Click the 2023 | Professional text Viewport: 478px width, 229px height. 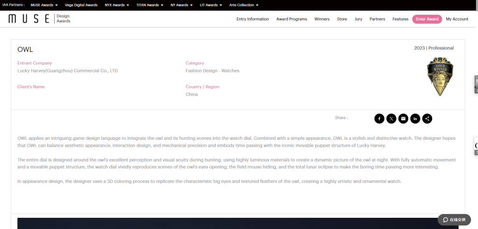click(434, 48)
